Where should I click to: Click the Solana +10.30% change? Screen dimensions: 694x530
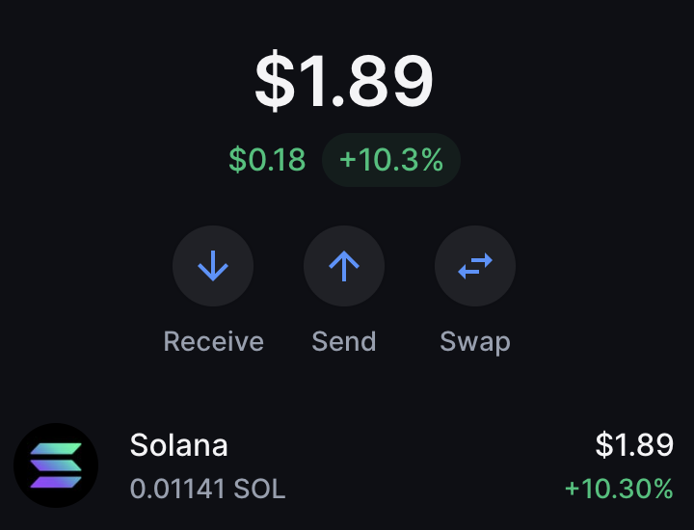pos(619,489)
